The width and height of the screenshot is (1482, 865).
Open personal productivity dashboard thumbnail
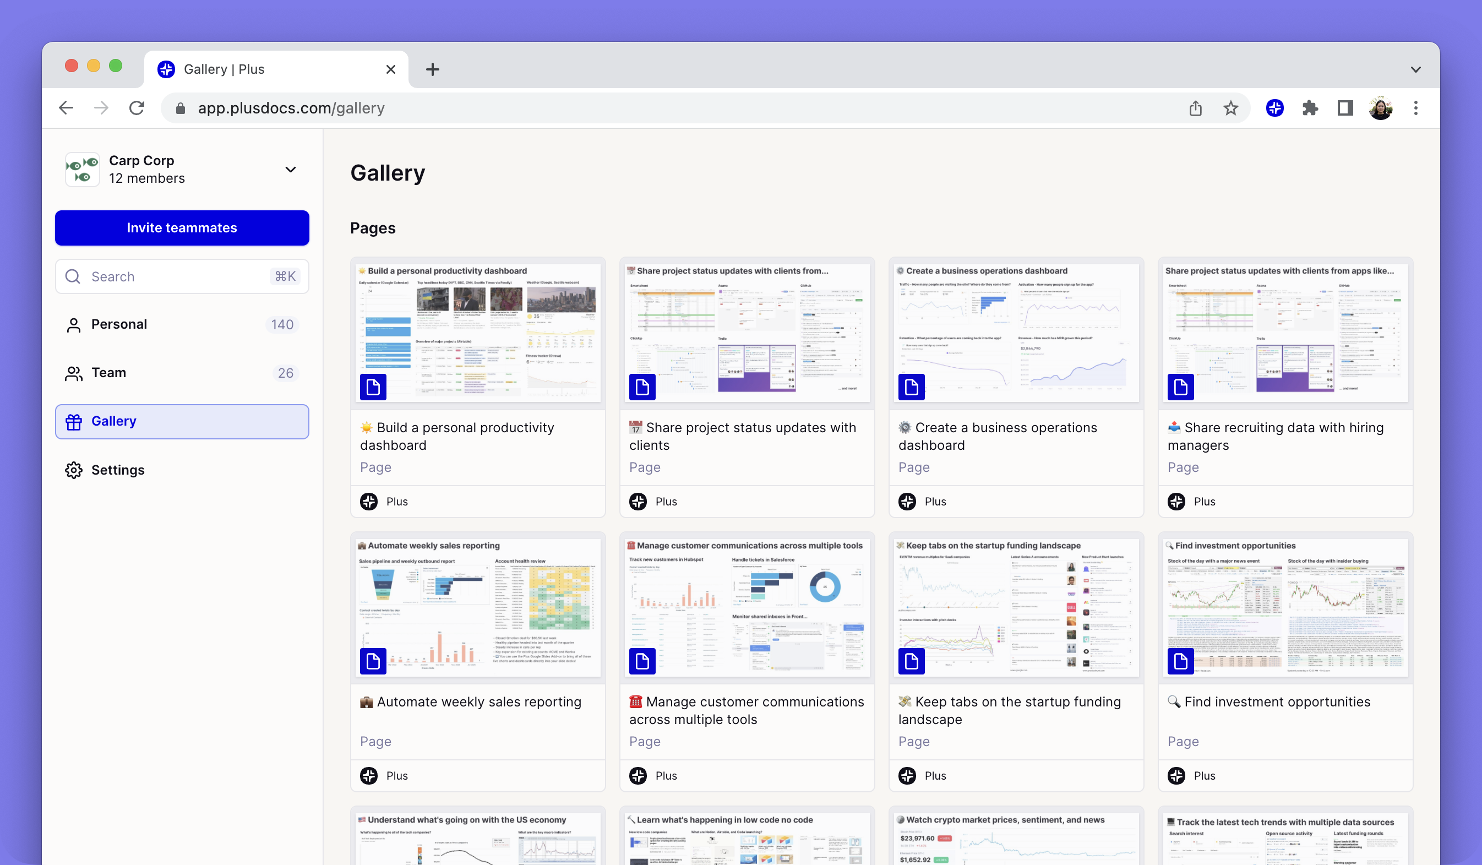pos(478,333)
